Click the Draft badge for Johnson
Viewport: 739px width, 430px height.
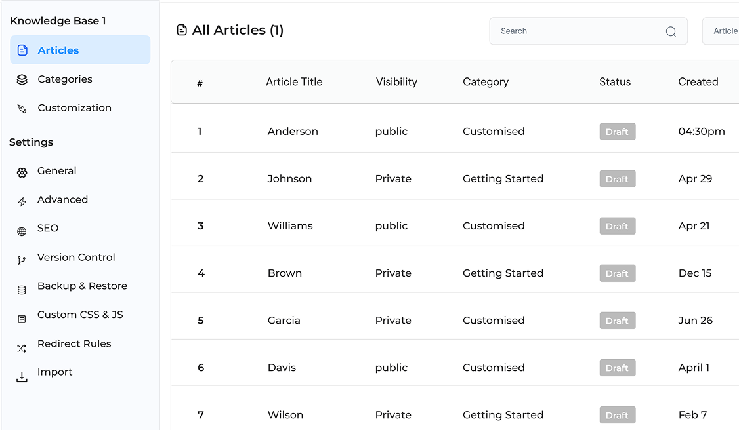pyautogui.click(x=618, y=179)
